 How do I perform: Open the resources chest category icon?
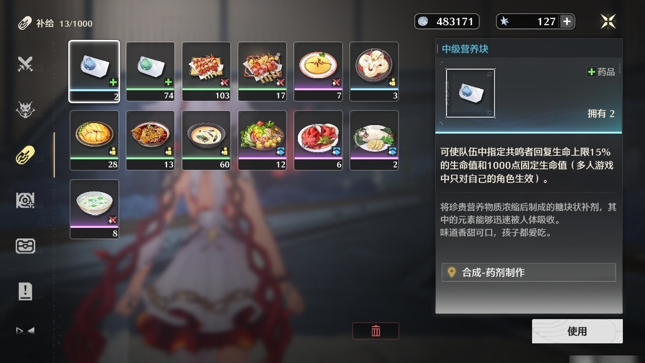coord(25,246)
